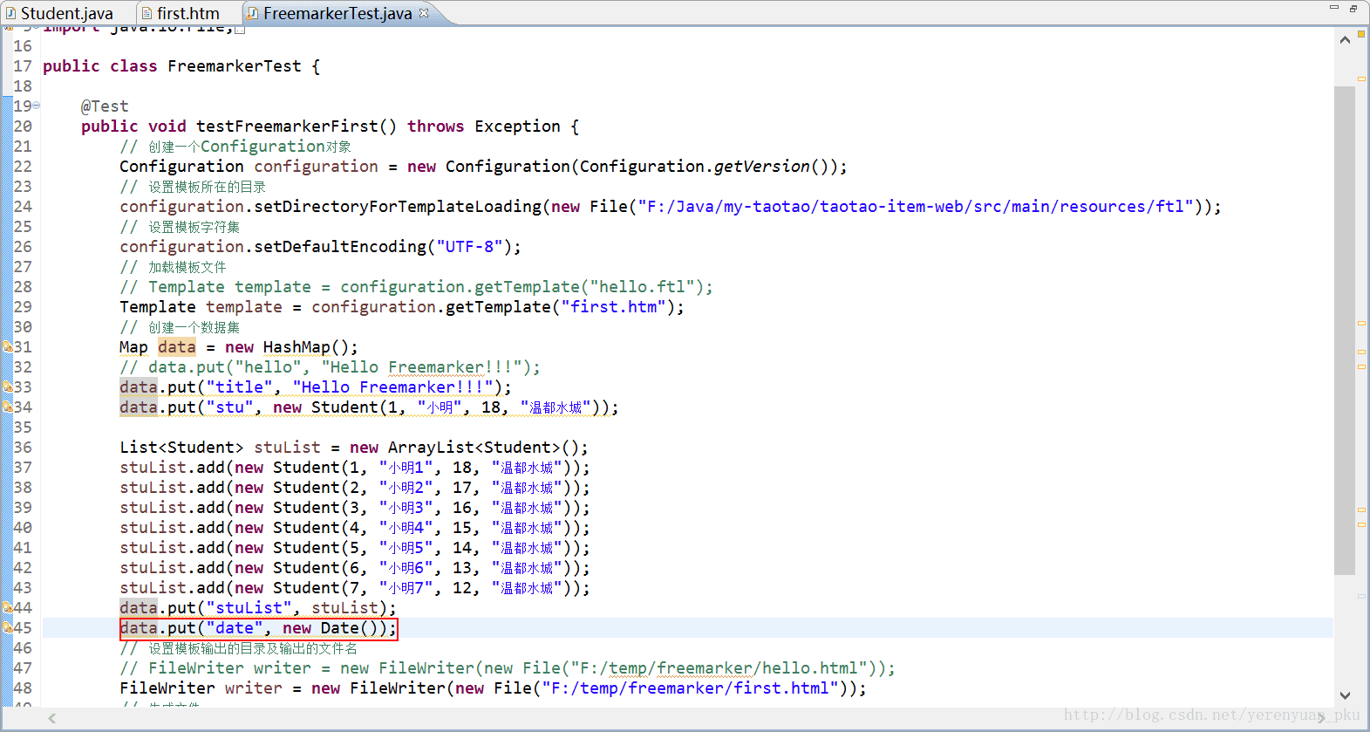Click ArrayList<Student> on line 36
Image resolution: width=1370 pixels, height=732 pixels.
474,448
